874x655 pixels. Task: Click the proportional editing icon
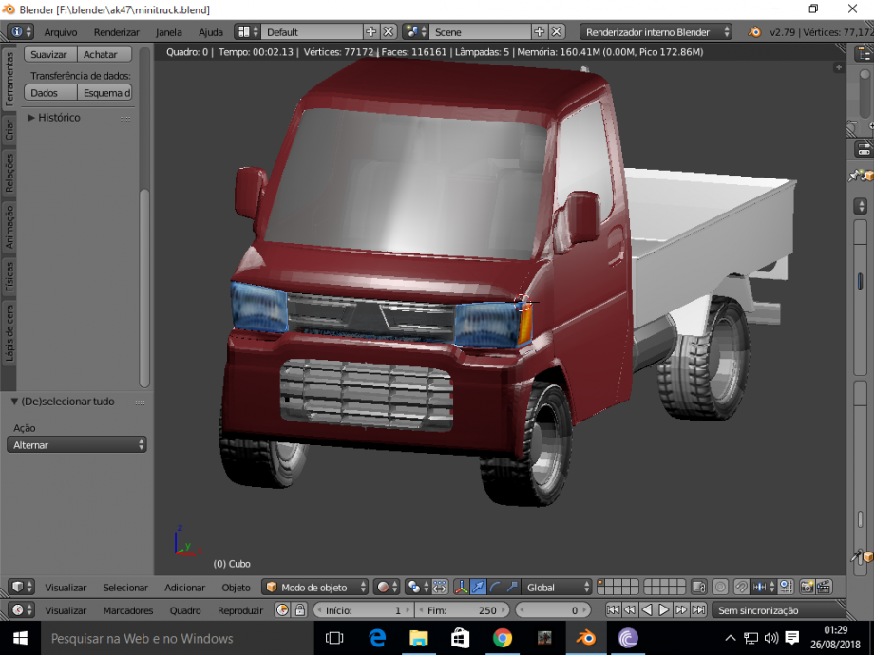(719, 587)
